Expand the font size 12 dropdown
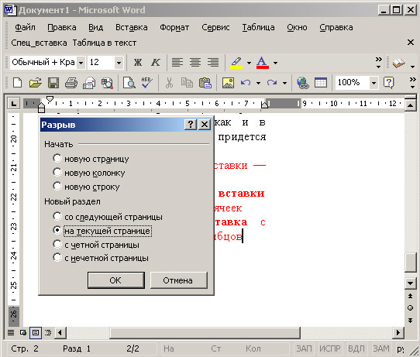 (x=119, y=63)
